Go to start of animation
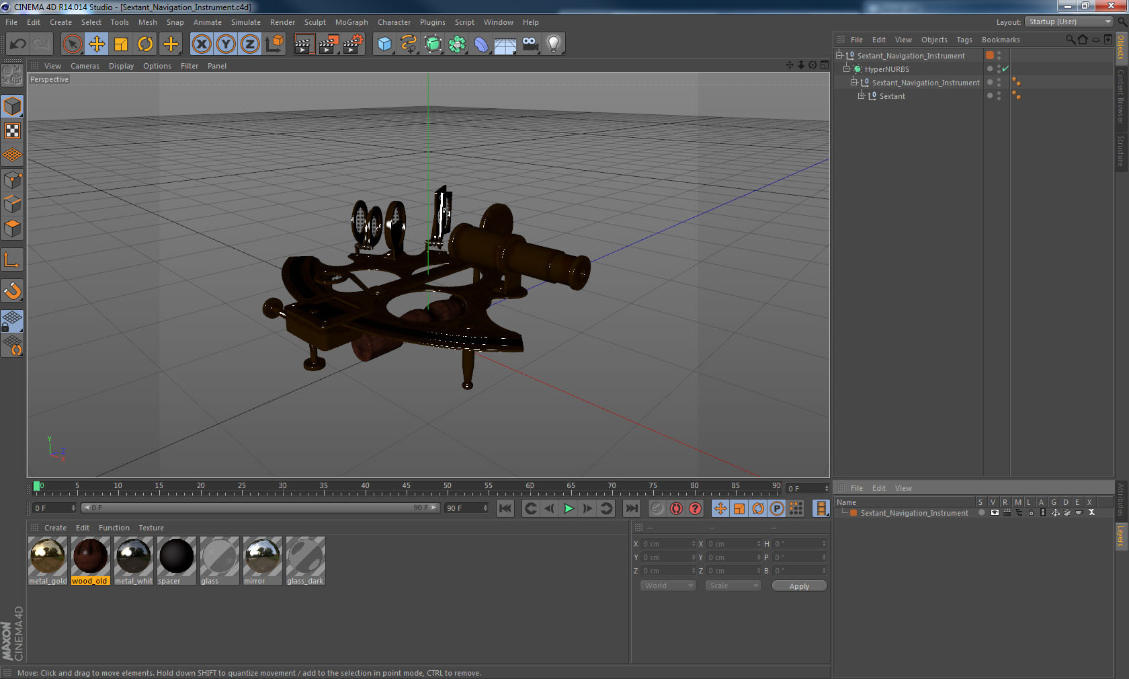1129x679 pixels. click(x=505, y=508)
